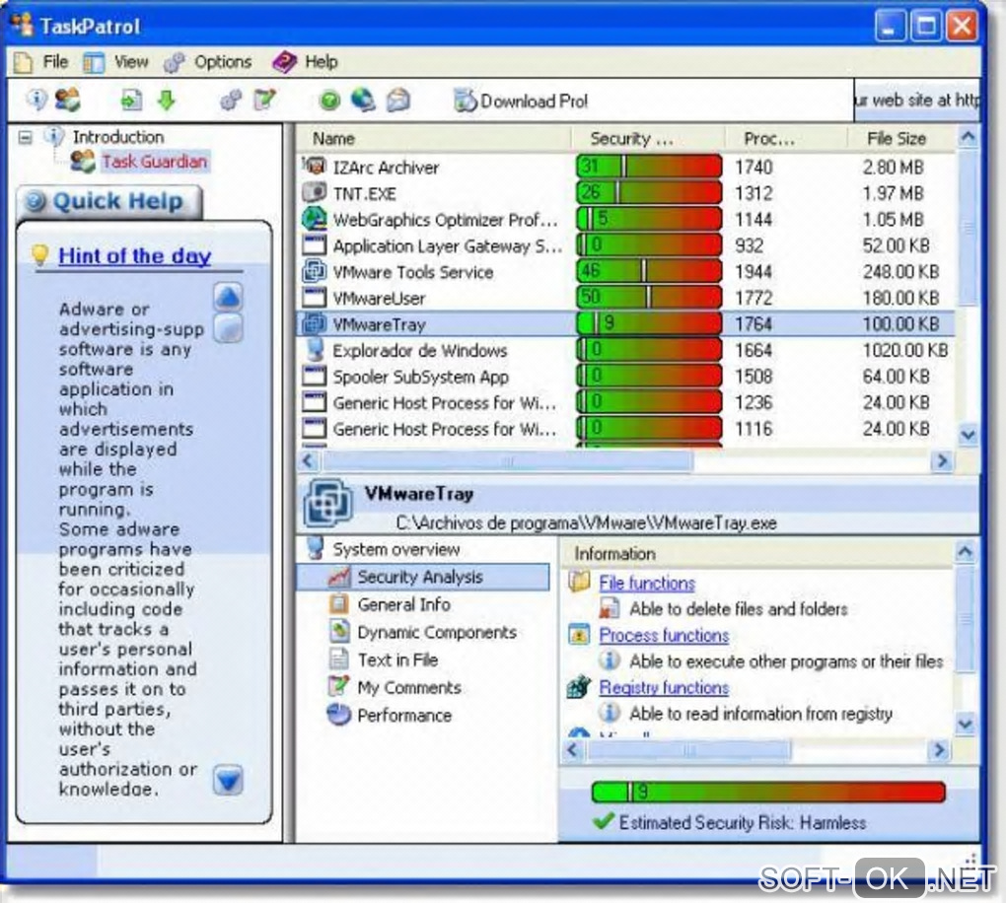Select the VMwareTray row icon
Image resolution: width=1006 pixels, height=903 pixels.
tap(314, 323)
